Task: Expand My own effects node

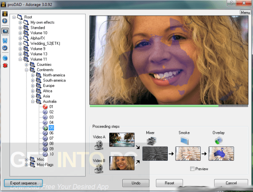Action: coord(20,22)
